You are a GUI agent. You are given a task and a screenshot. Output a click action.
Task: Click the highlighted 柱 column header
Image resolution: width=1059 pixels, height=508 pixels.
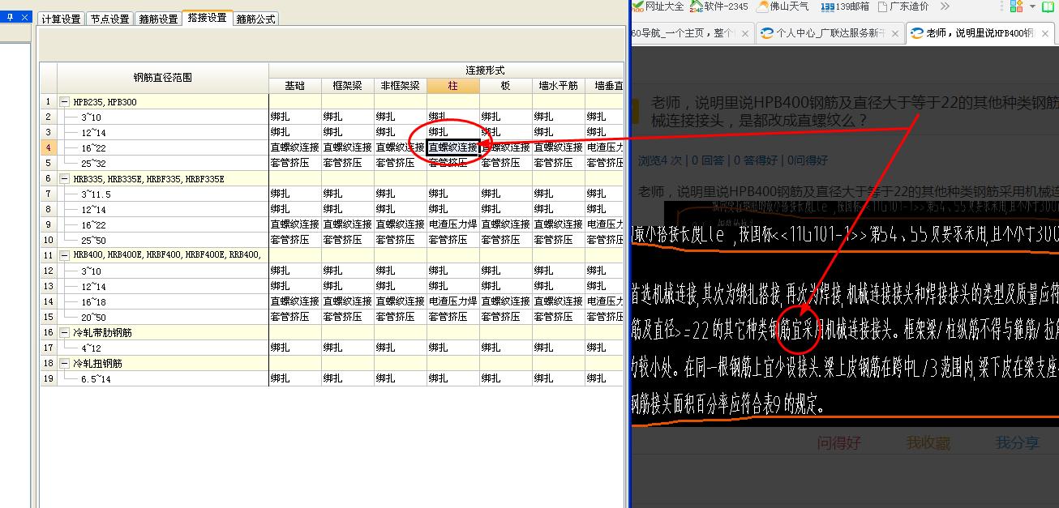coord(453,86)
